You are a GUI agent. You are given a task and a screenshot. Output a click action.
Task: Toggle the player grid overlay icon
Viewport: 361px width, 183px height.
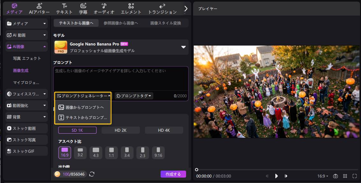[345, 176]
